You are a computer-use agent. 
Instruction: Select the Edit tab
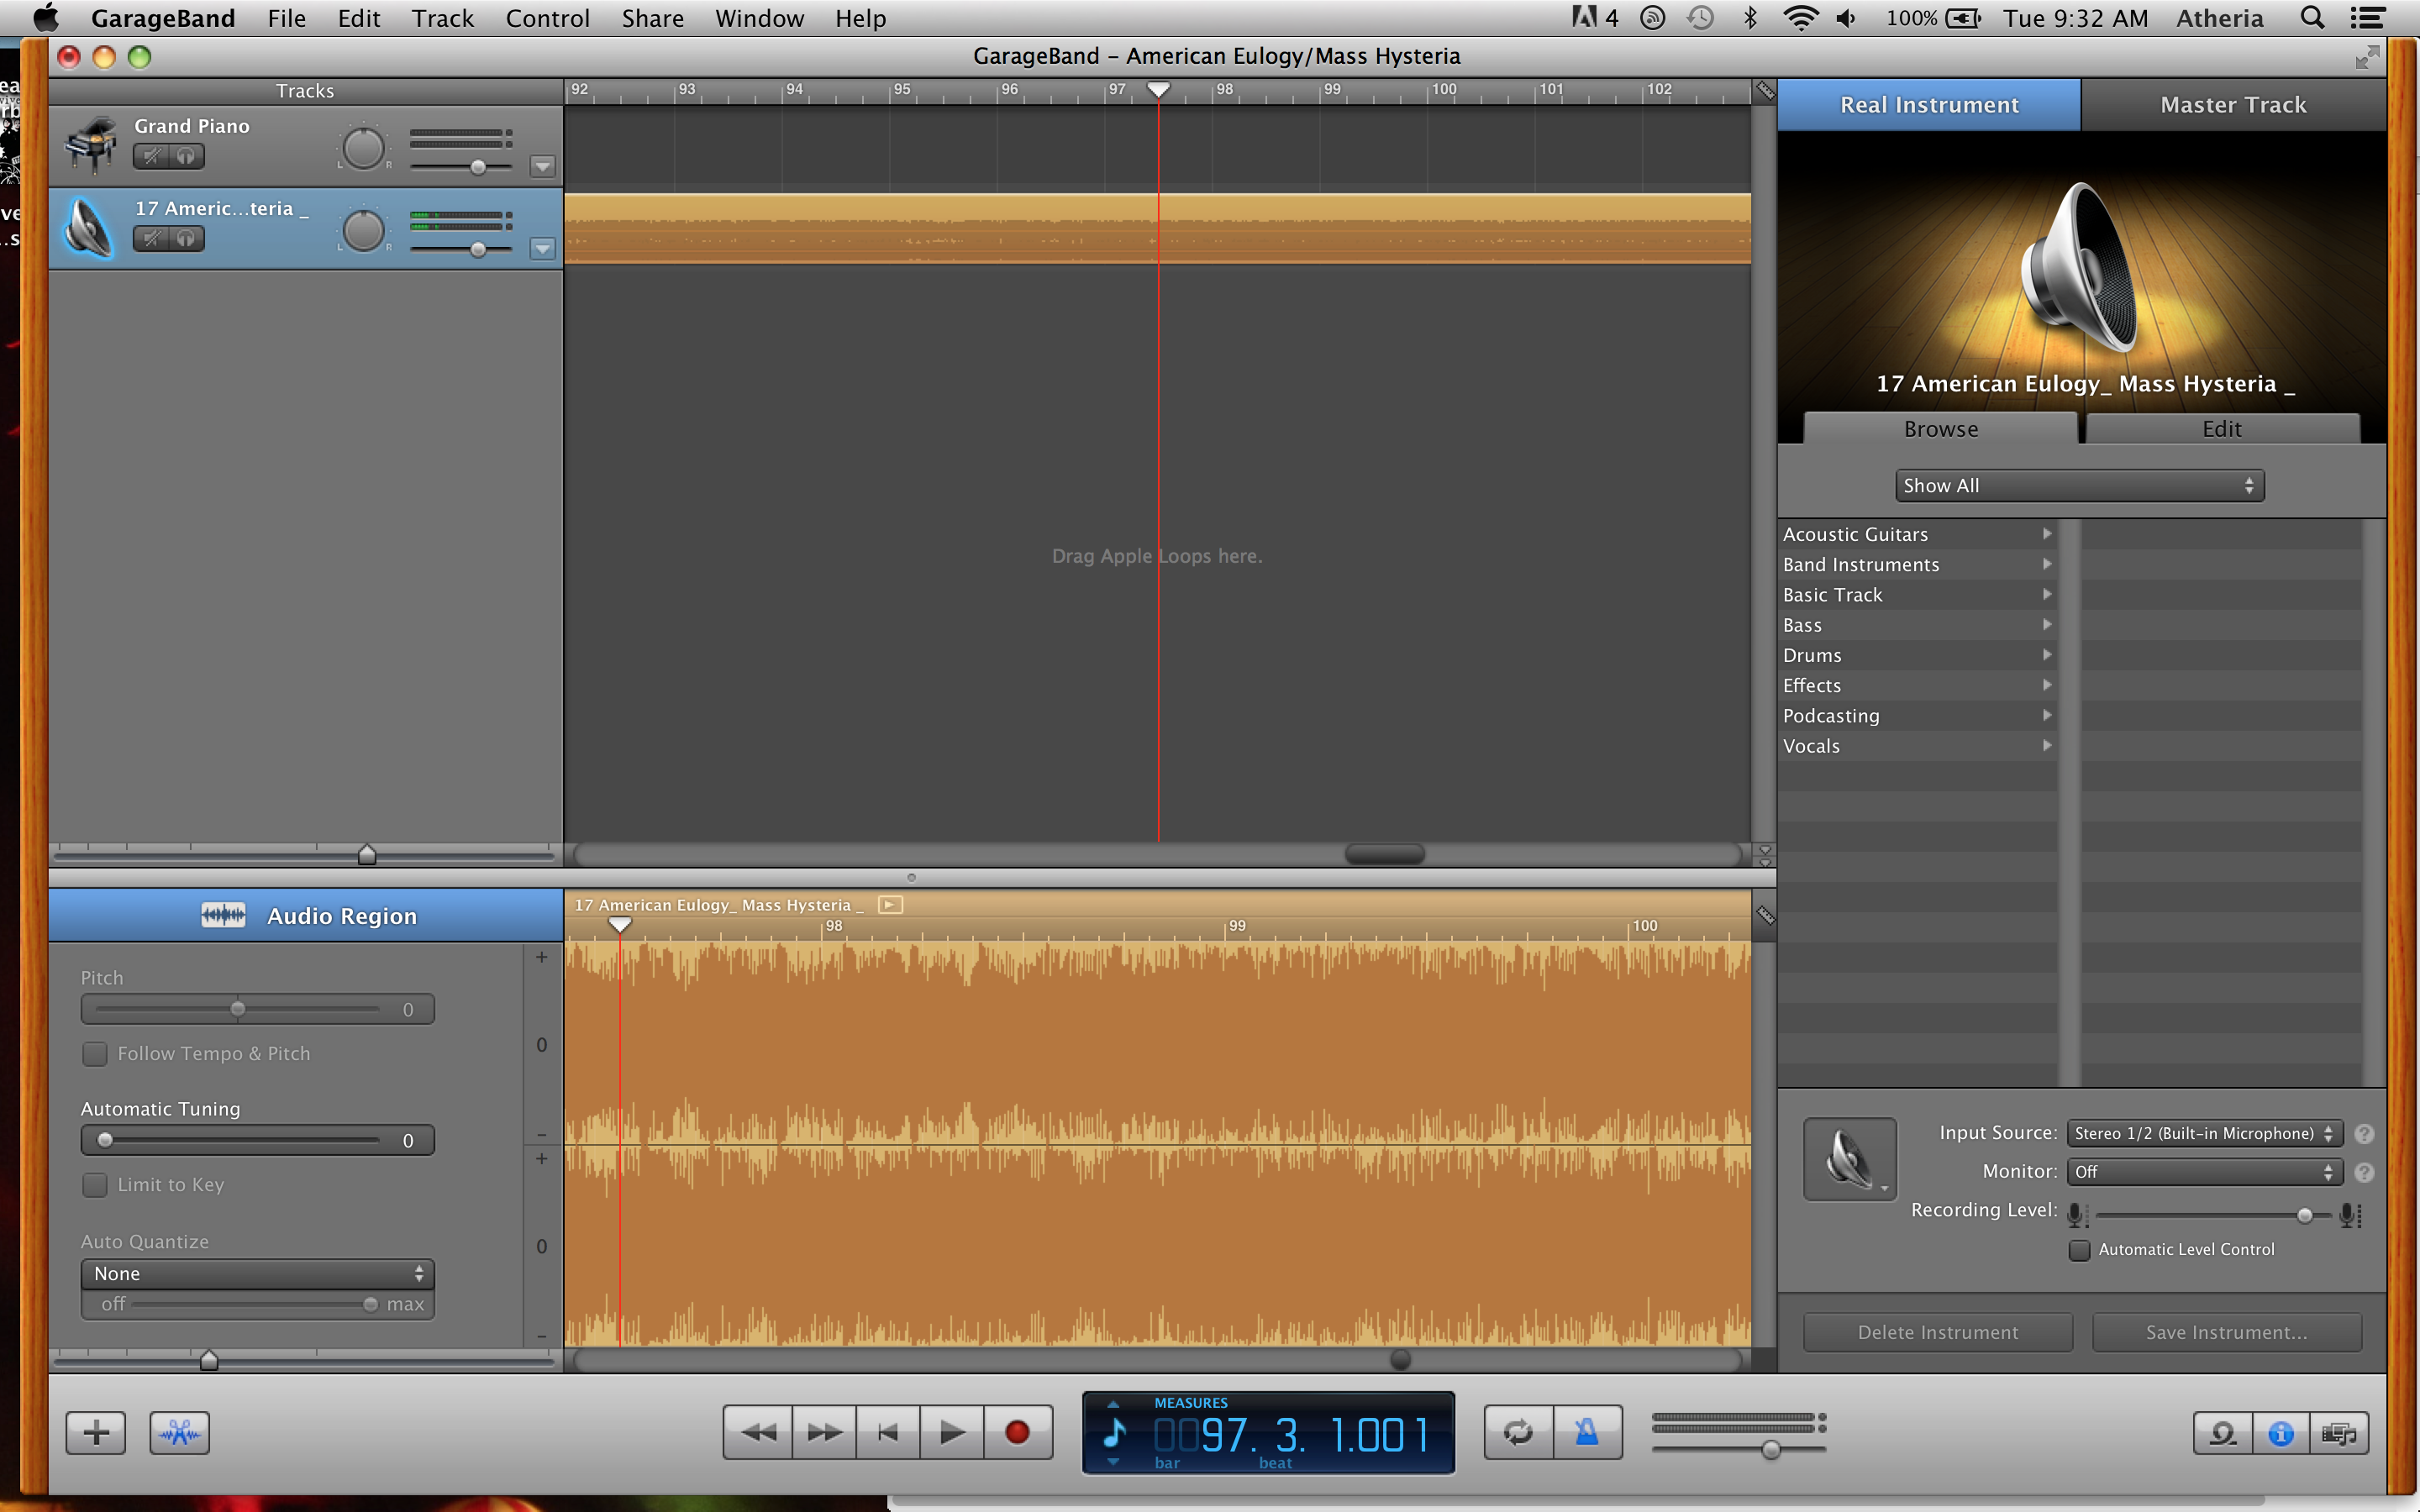(x=2222, y=429)
